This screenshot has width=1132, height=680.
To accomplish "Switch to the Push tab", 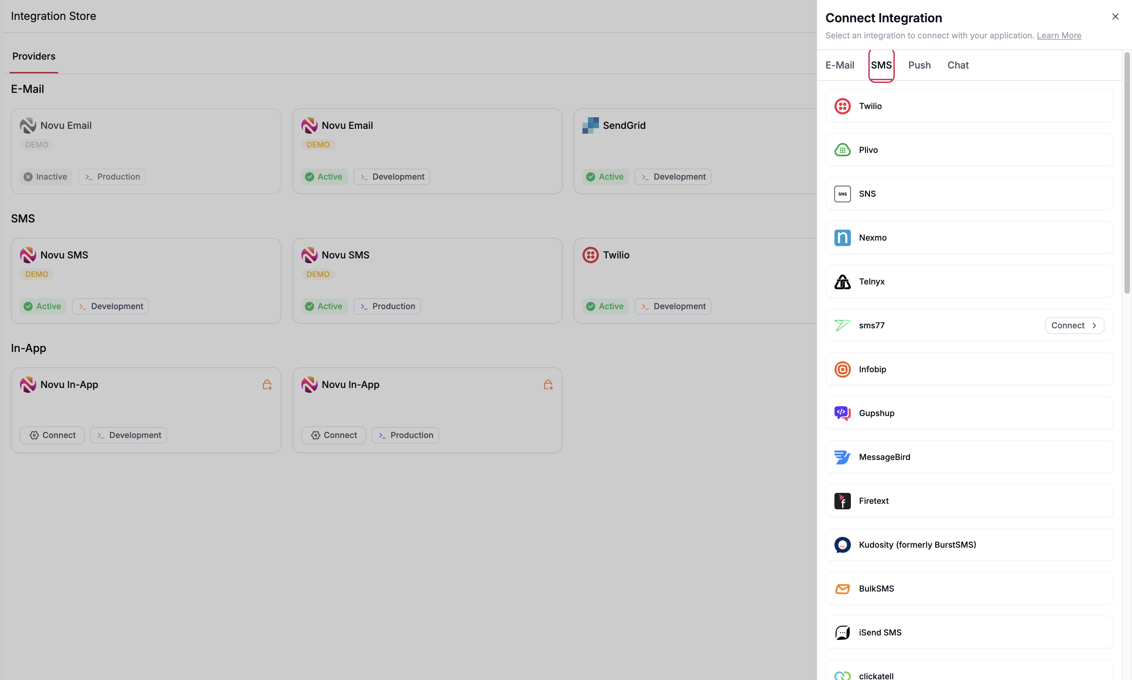I will pos(919,65).
